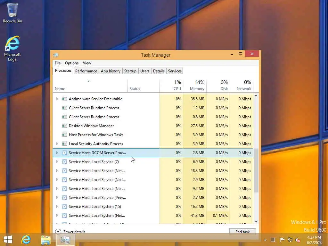Open the Recycle Bin desktop icon
Viewport: 328px width, 246px height.
(x=12, y=13)
